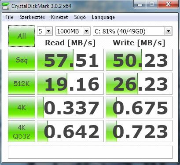This screenshot has width=180, height=165.
Task: Select the Seq write result 50.23
Action: (139, 60)
